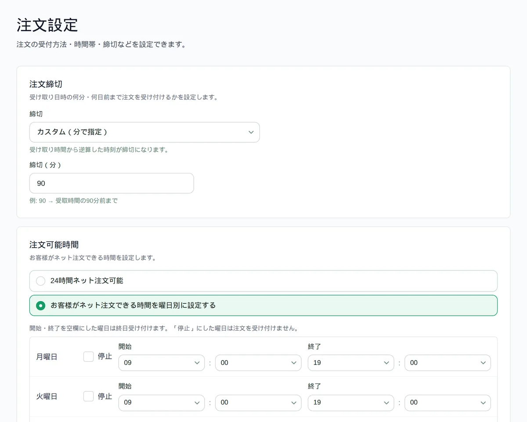527x422 pixels.
Task: Check the 停止 checkbox for 月曜日
Action: 89,357
